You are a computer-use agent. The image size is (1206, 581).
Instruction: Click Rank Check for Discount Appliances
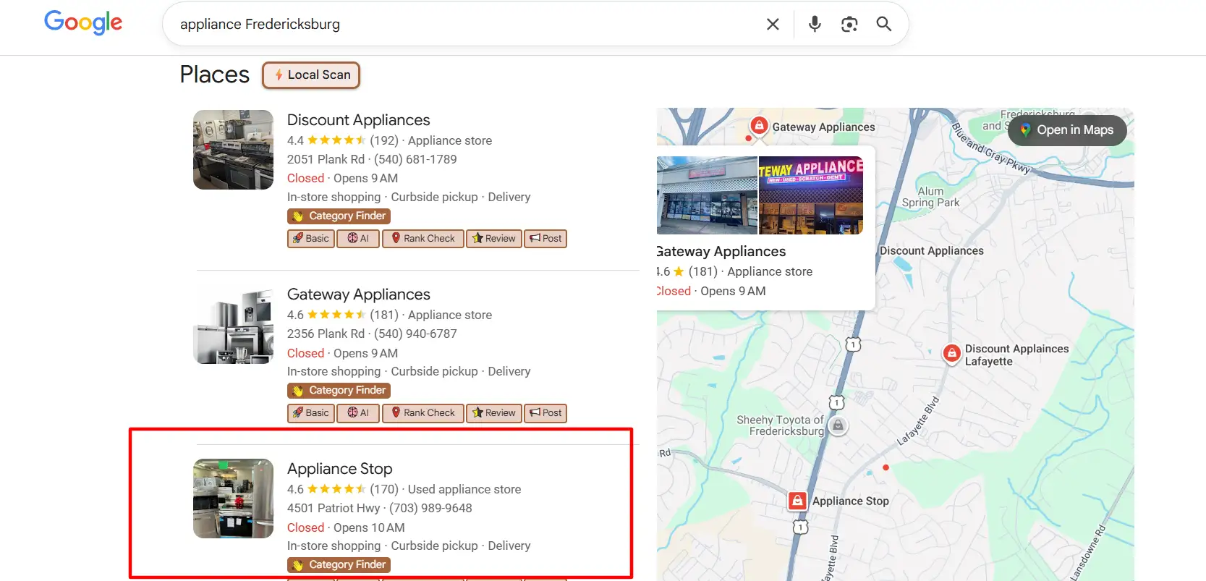tap(422, 239)
